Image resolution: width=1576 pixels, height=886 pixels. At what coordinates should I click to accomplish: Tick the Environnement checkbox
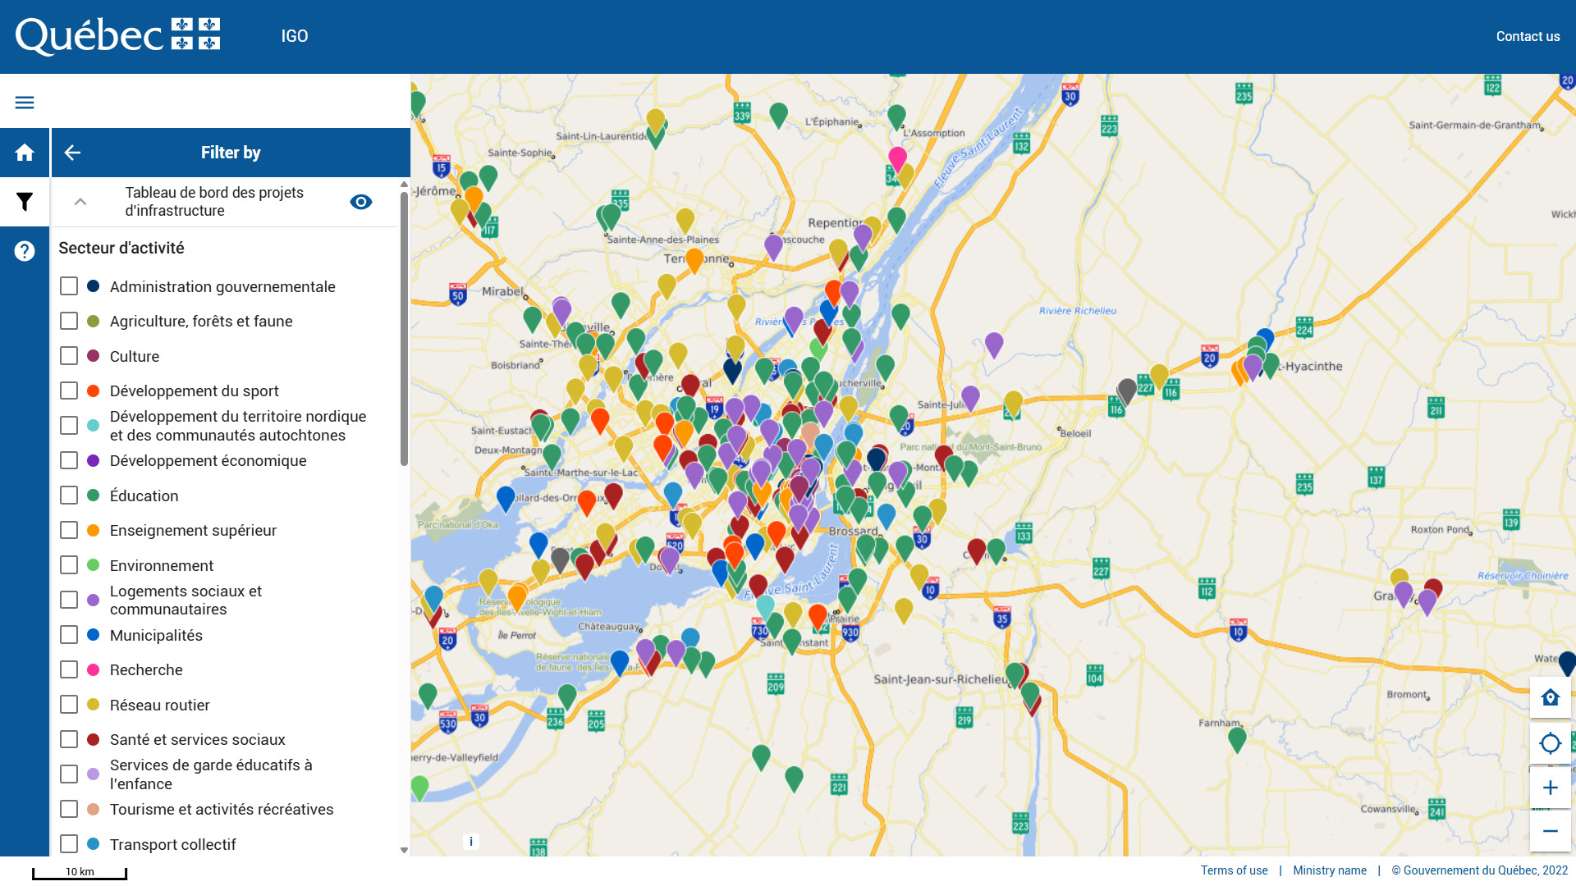[x=69, y=565]
